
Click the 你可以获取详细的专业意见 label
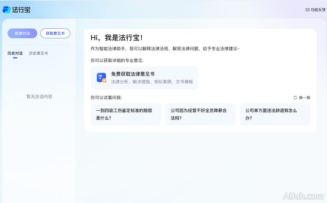pos(116,60)
